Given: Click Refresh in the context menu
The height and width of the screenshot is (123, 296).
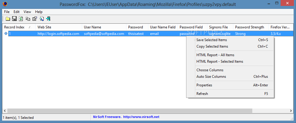Looking at the screenshot, I should click(230, 93).
